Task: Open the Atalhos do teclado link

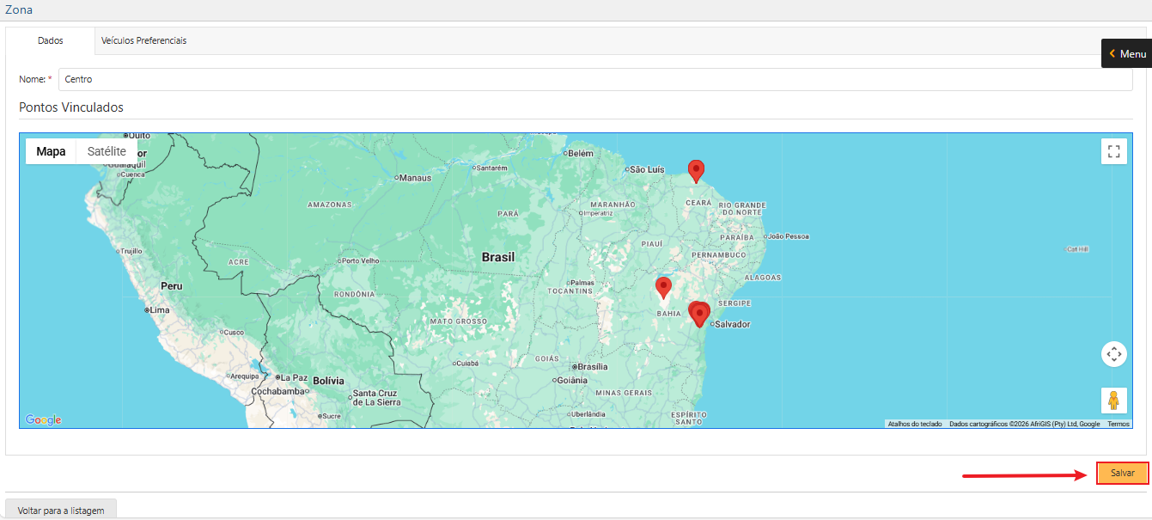Action: tap(917, 424)
